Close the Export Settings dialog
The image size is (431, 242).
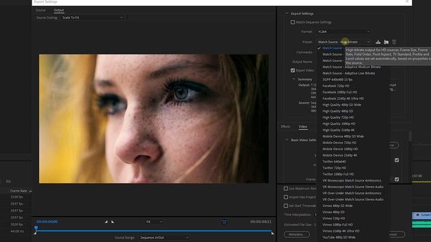coord(407,2)
